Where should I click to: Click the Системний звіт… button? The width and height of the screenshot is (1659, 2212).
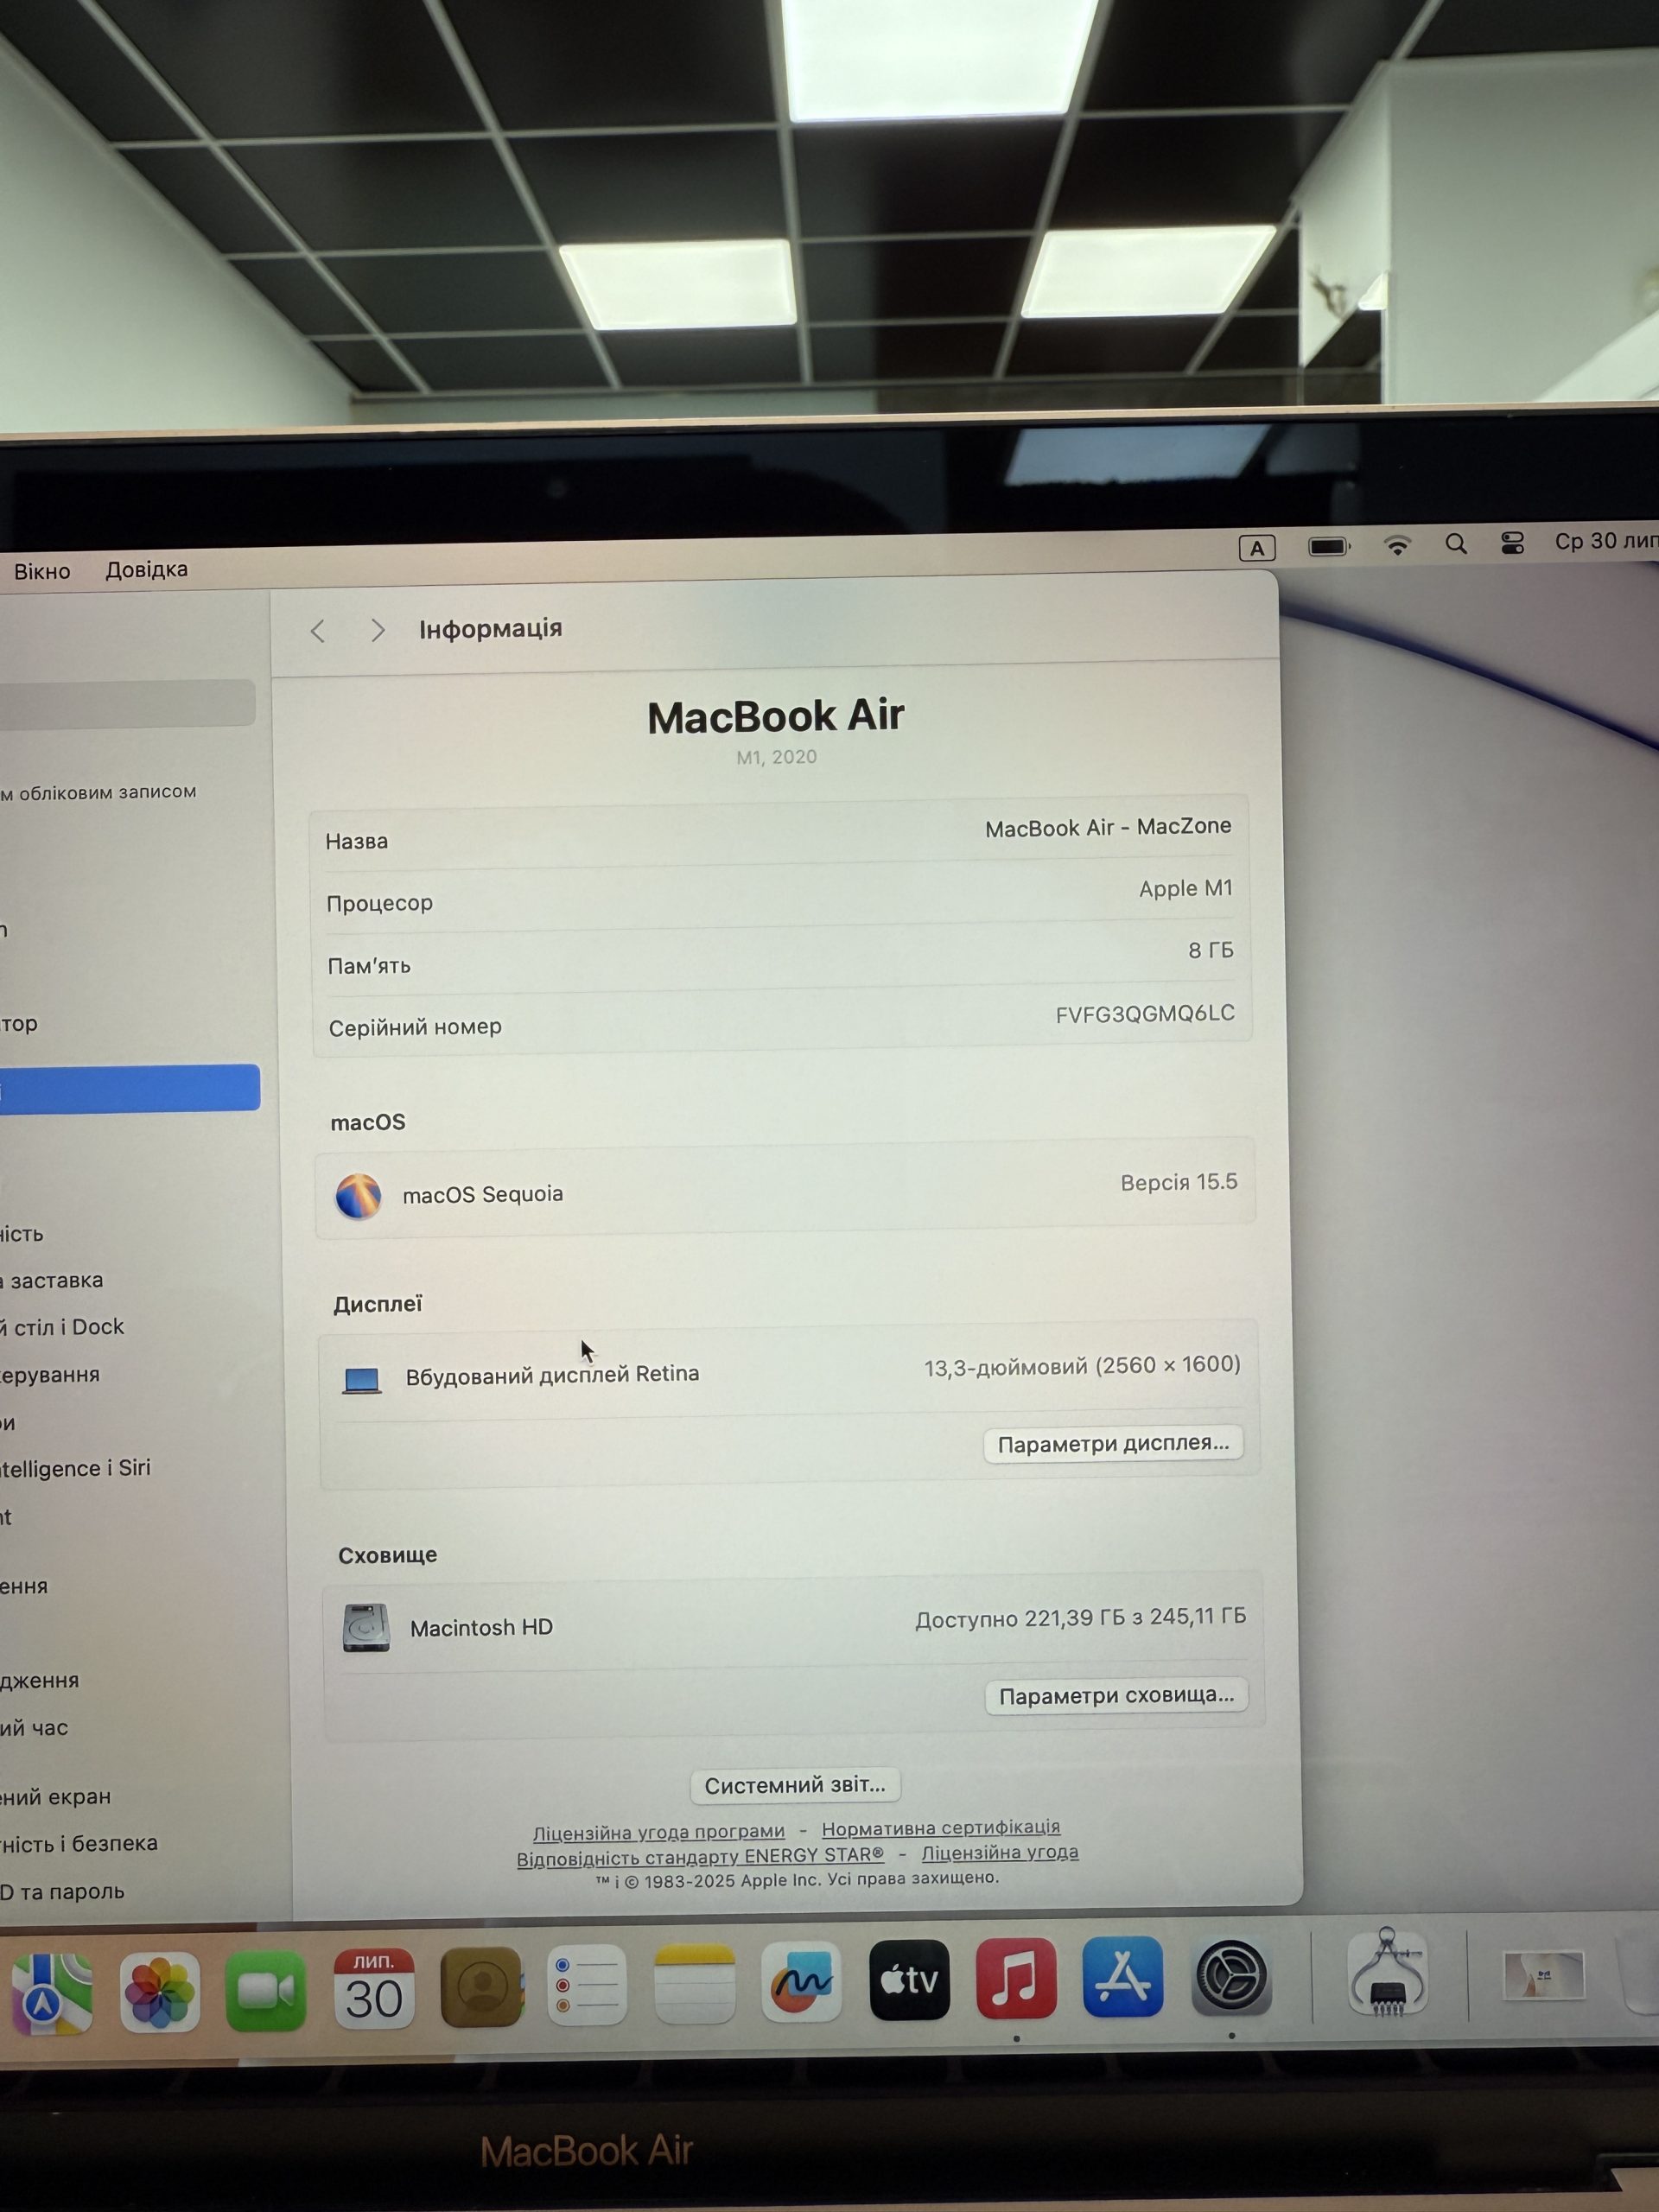click(x=795, y=1785)
